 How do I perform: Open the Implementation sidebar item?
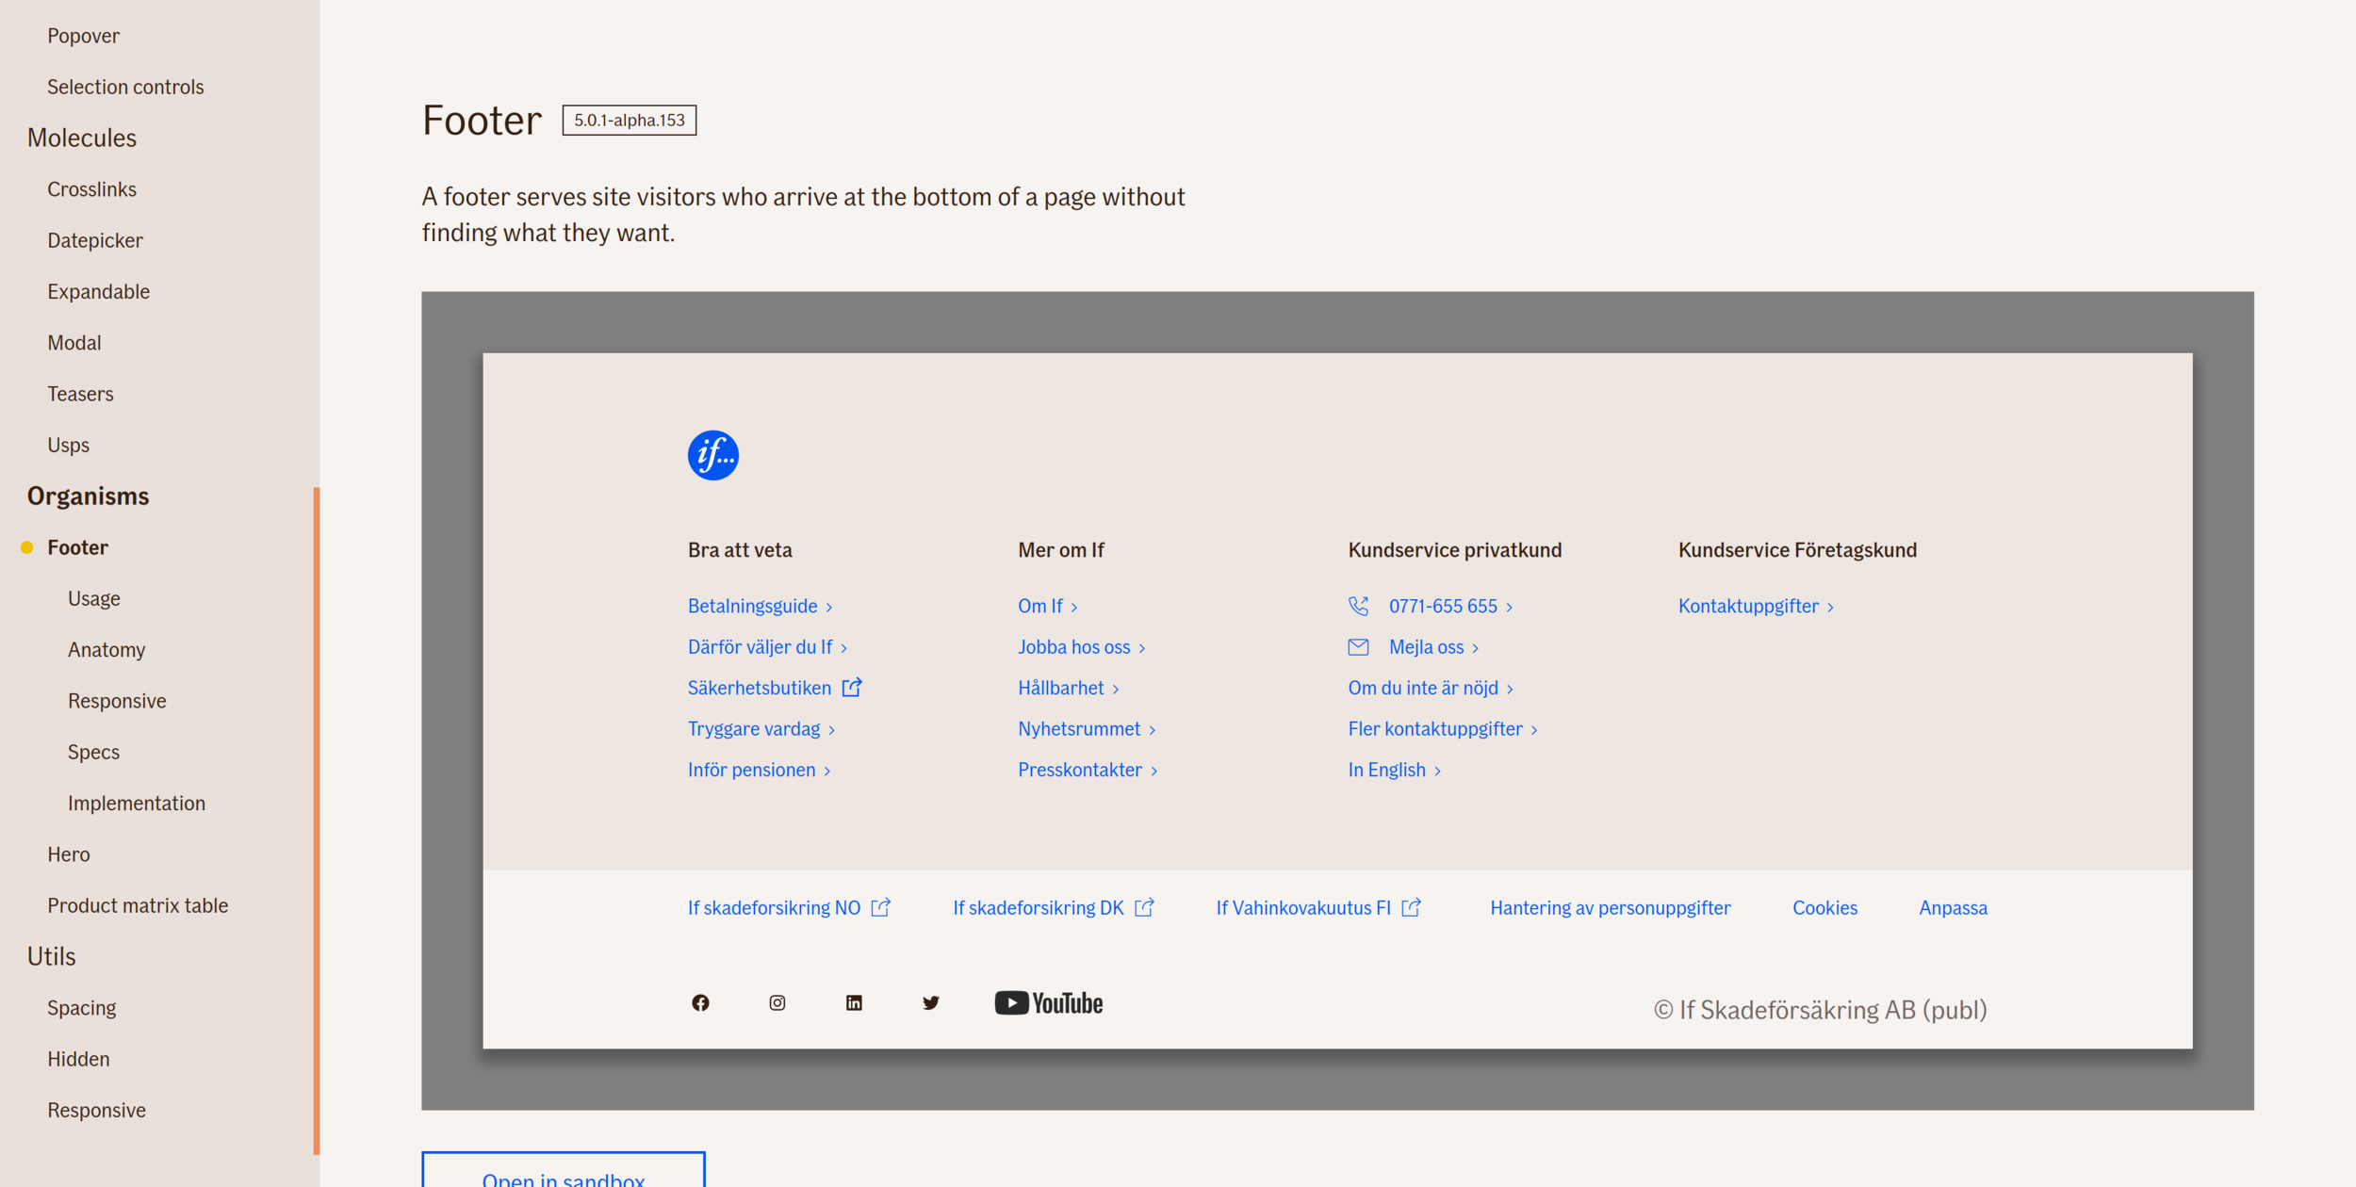[x=137, y=803]
